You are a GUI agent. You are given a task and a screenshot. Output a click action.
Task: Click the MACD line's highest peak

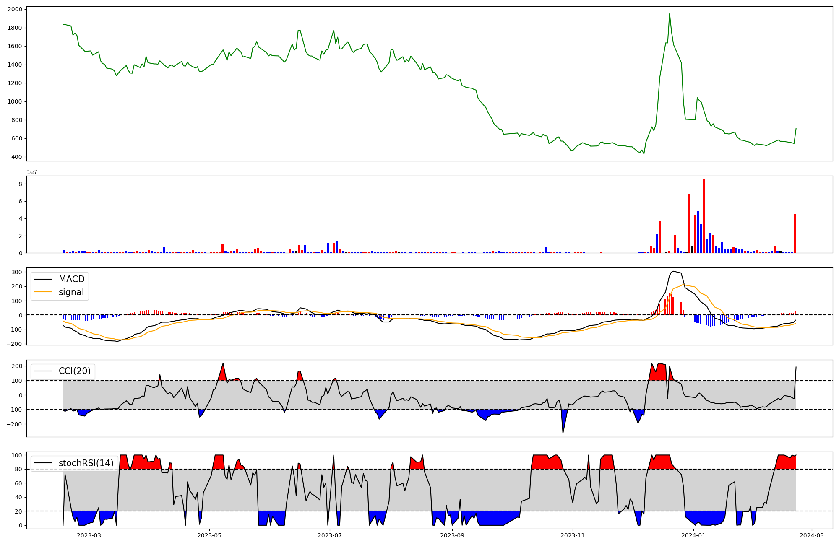pyautogui.click(x=673, y=271)
